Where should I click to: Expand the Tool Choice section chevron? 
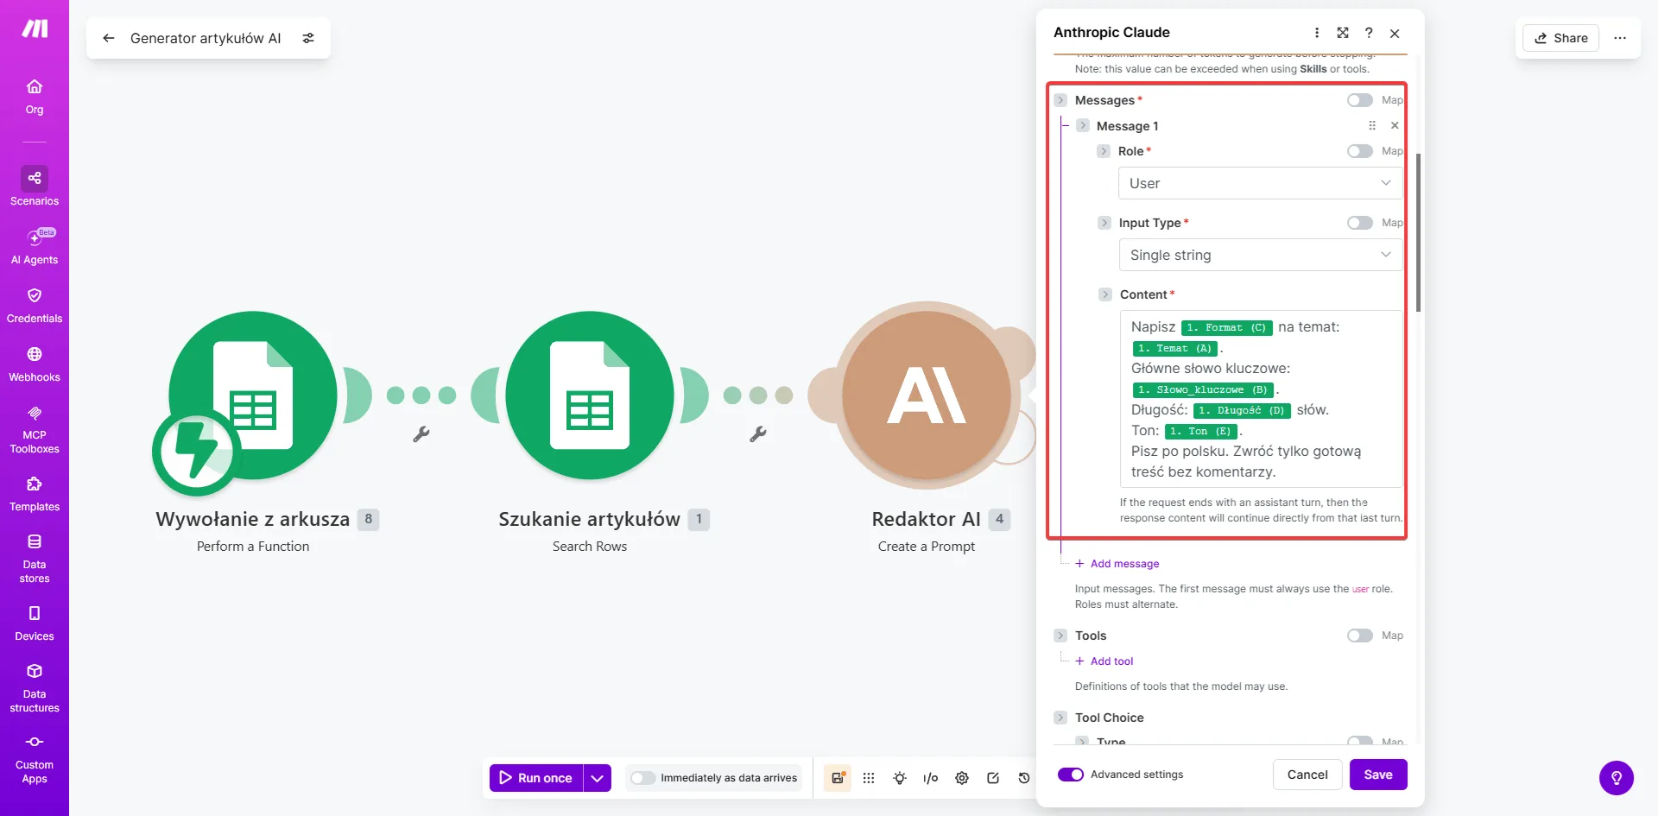point(1060,718)
